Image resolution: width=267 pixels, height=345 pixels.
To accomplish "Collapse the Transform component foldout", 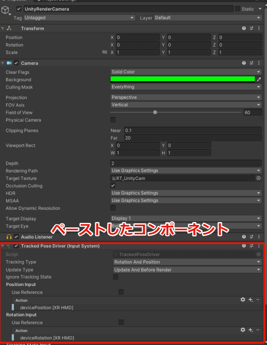I will (x=3, y=28).
